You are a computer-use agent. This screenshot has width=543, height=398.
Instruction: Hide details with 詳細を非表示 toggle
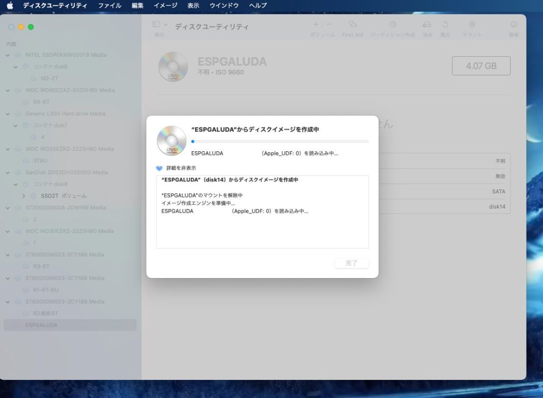click(x=160, y=168)
